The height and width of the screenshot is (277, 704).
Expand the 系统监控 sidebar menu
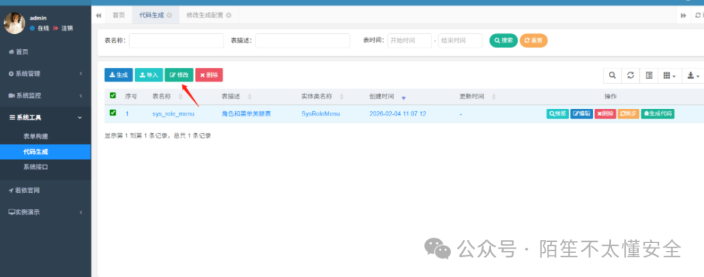click(45, 96)
